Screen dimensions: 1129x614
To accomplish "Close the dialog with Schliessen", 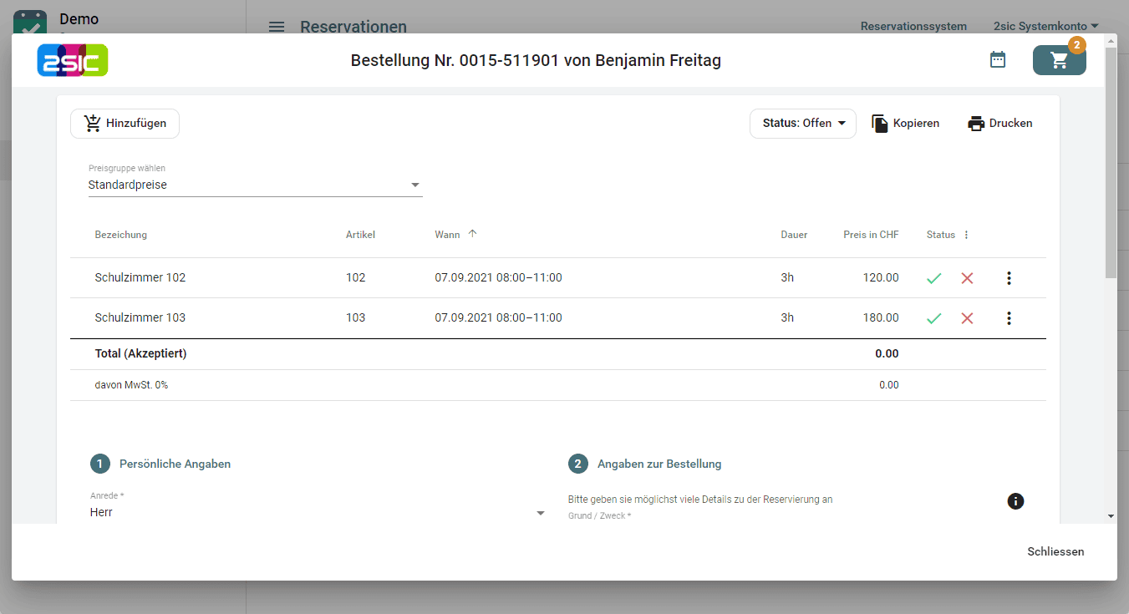I will pyautogui.click(x=1055, y=552).
